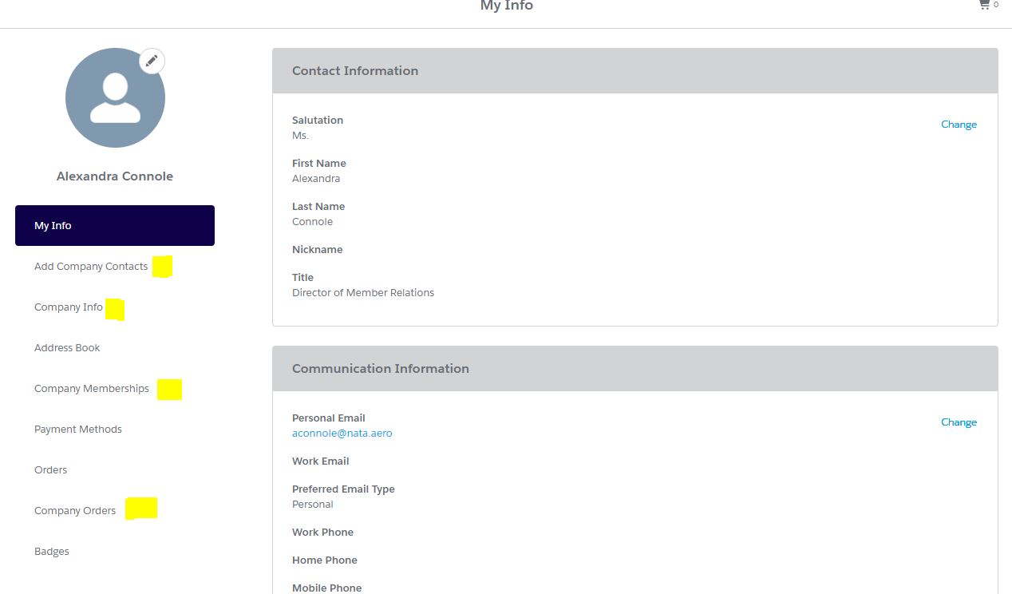Viewport: 1012px width, 594px height.
Task: Click the cart item count indicator
Action: (x=995, y=4)
